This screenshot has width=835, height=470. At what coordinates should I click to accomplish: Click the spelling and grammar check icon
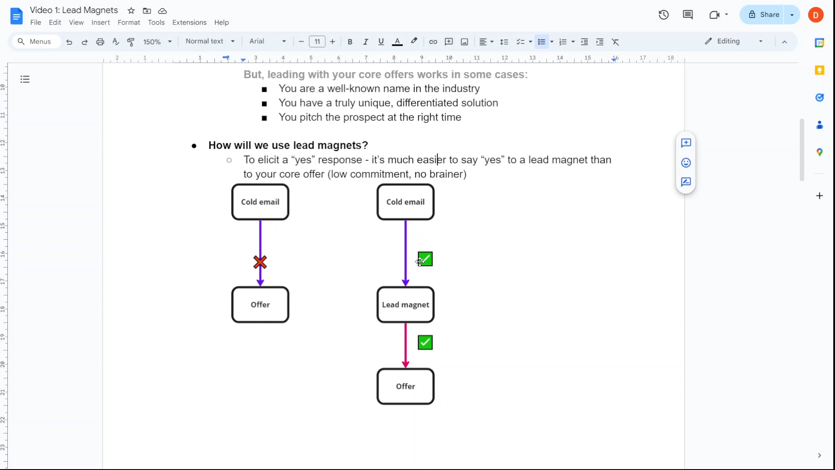pyautogui.click(x=115, y=42)
